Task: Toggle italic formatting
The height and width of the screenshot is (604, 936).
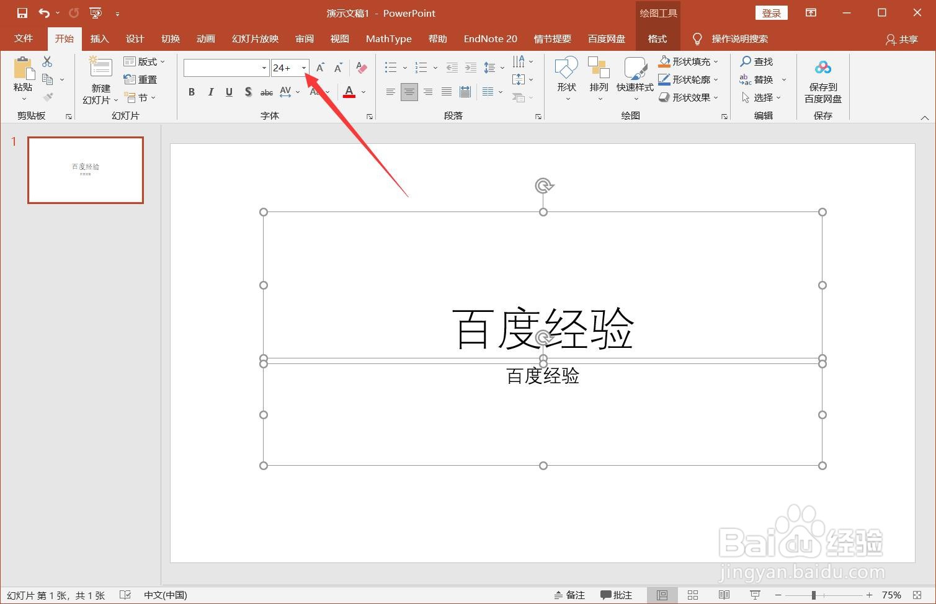Action: pos(210,92)
